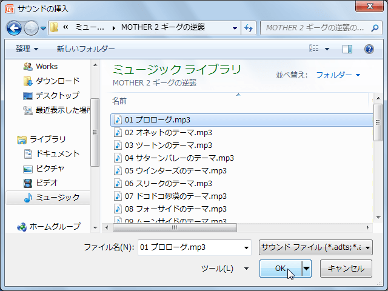Click the MOTHER 2 ギーグの逆襲 breadcrumb
388x291 pixels.
point(163,27)
